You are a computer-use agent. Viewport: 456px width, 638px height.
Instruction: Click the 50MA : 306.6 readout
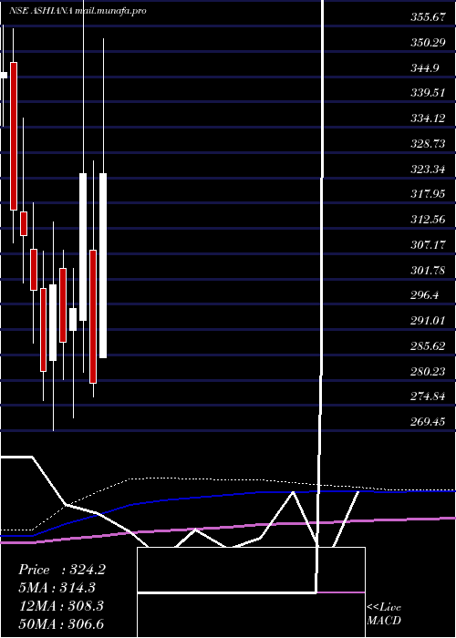click(x=61, y=624)
